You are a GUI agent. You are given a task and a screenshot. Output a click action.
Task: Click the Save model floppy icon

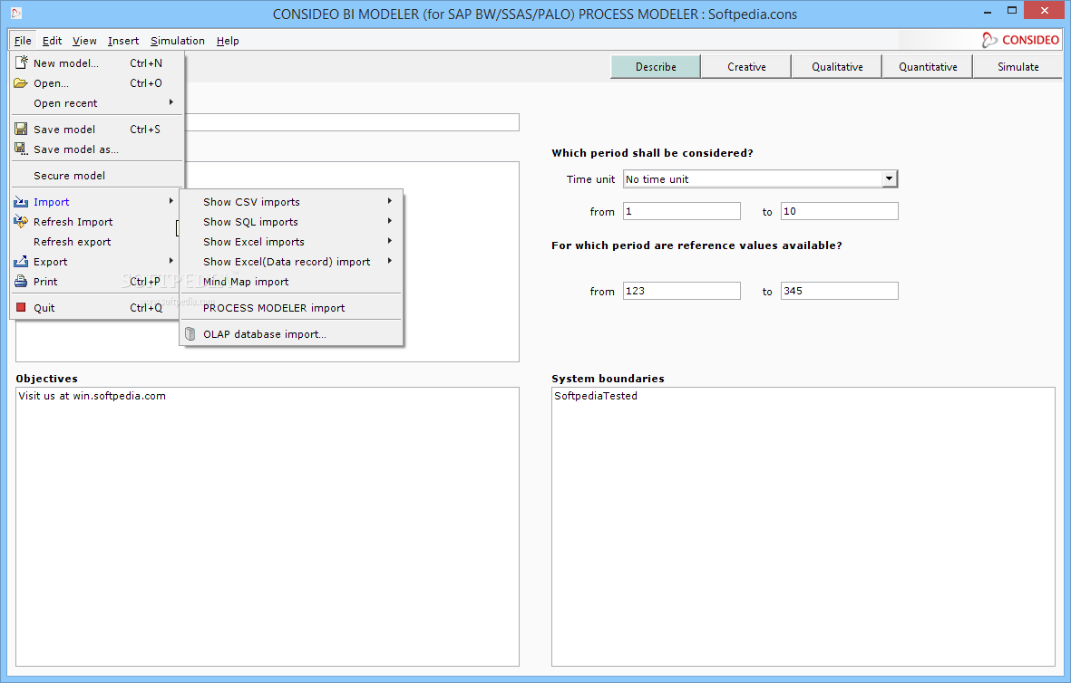click(x=21, y=129)
